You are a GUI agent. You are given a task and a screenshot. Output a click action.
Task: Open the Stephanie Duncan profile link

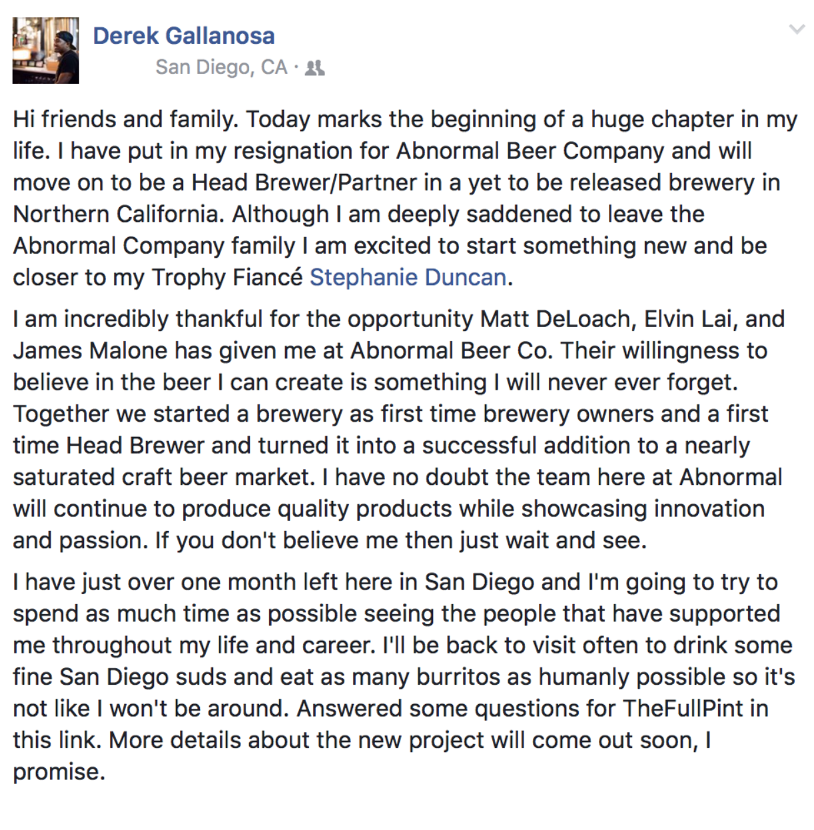pyautogui.click(x=408, y=277)
